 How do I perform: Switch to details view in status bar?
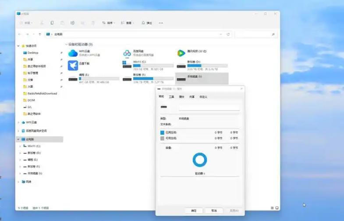[272, 208]
